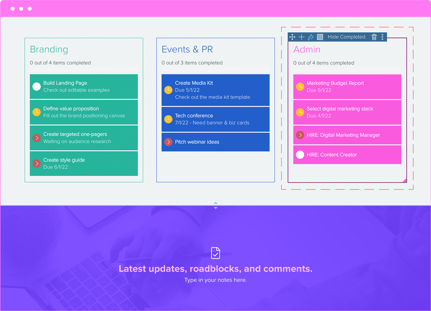Viewport: 431px width, 311px height.
Task: Click the Type in your notes here field
Action: (x=215, y=280)
